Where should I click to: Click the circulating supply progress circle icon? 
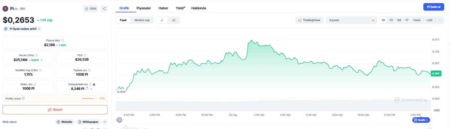[x=87, y=89]
